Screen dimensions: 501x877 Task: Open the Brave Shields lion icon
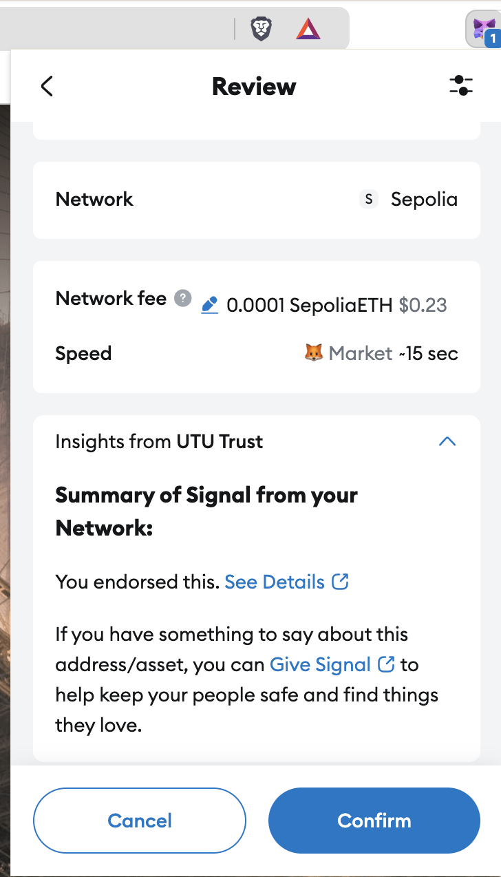[x=261, y=29]
